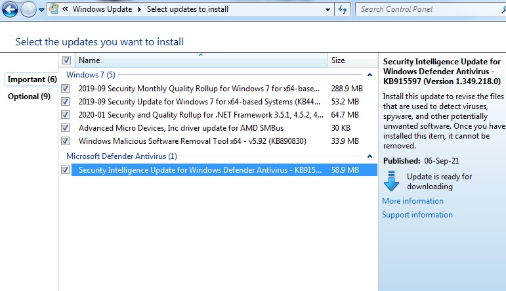
Task: Click the 'Update is ready for downloading' text
Action: [x=439, y=181]
